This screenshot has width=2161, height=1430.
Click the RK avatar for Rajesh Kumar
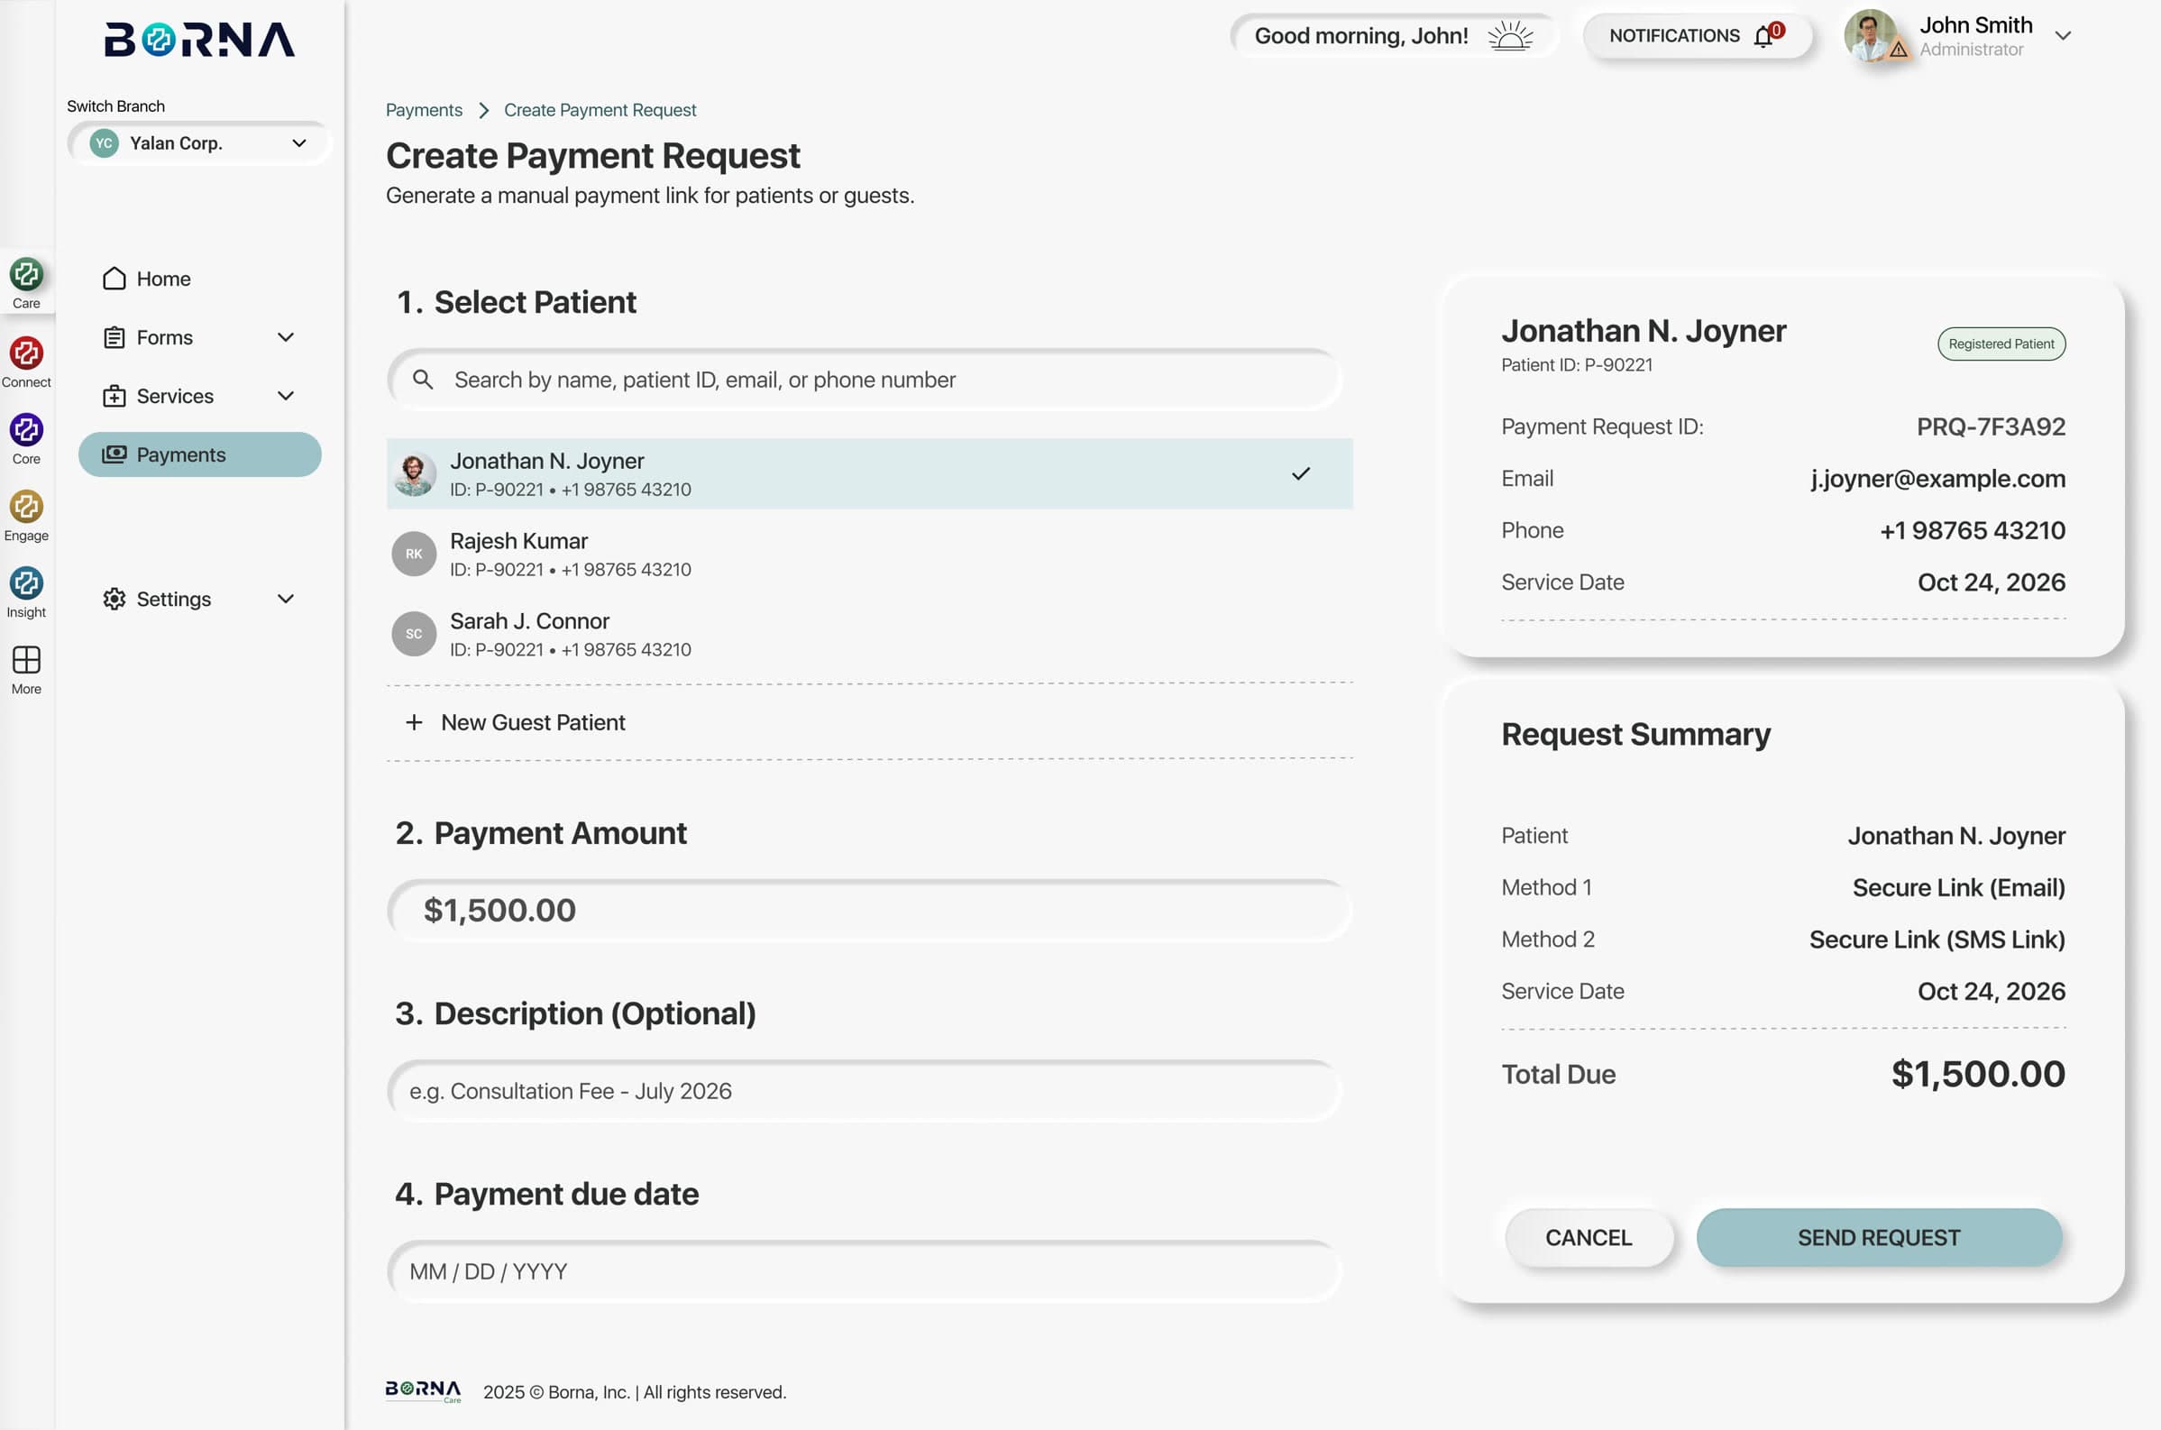(x=414, y=554)
